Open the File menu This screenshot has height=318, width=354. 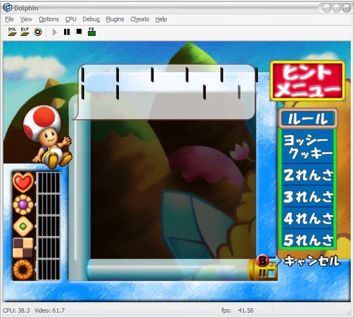click(x=9, y=19)
